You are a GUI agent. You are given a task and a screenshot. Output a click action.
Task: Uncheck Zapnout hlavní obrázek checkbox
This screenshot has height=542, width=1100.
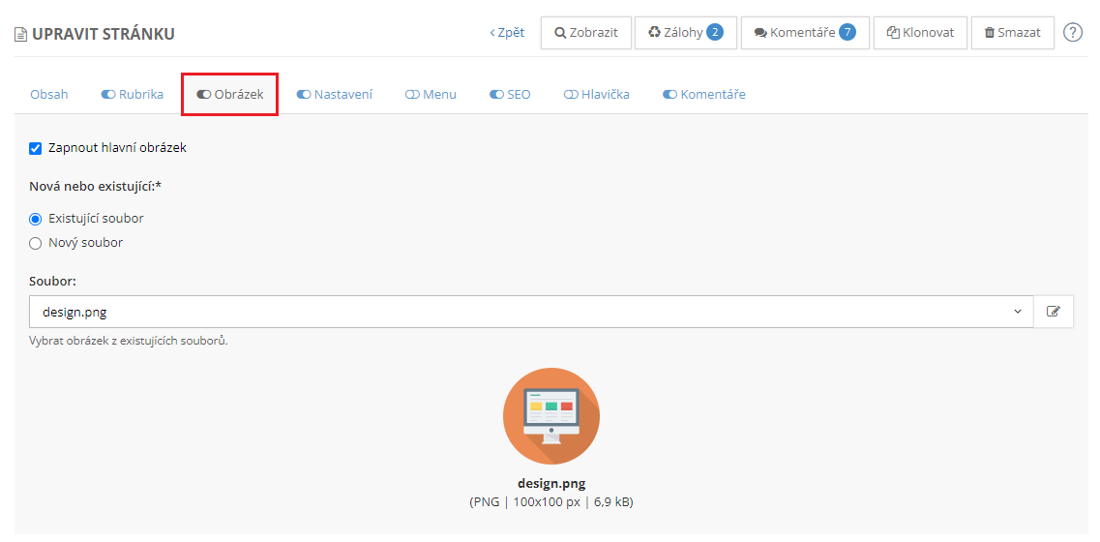(36, 148)
